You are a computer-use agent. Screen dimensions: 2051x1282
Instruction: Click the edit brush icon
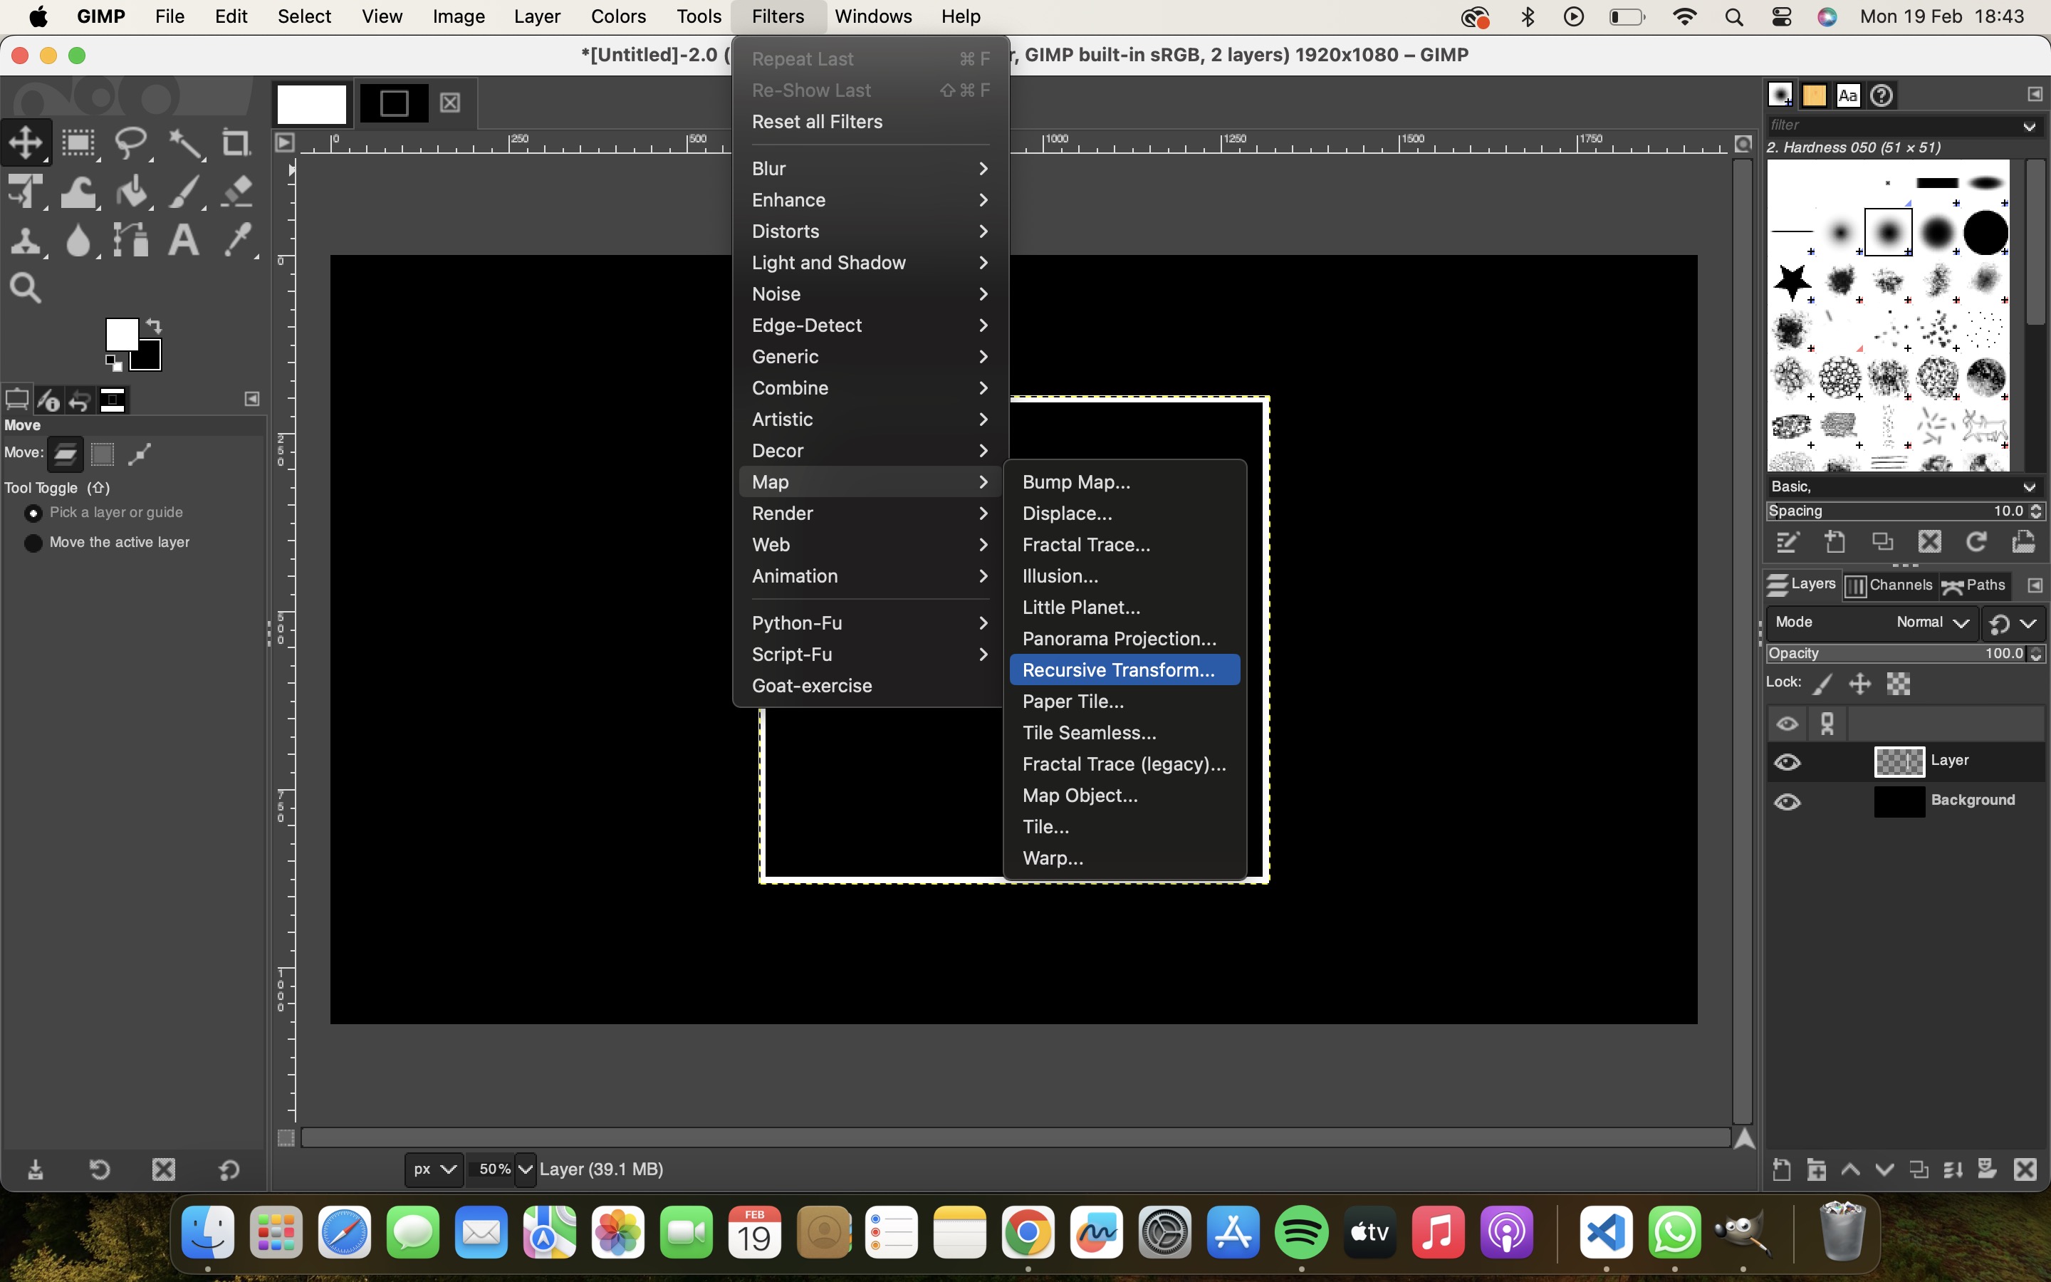point(1788,542)
